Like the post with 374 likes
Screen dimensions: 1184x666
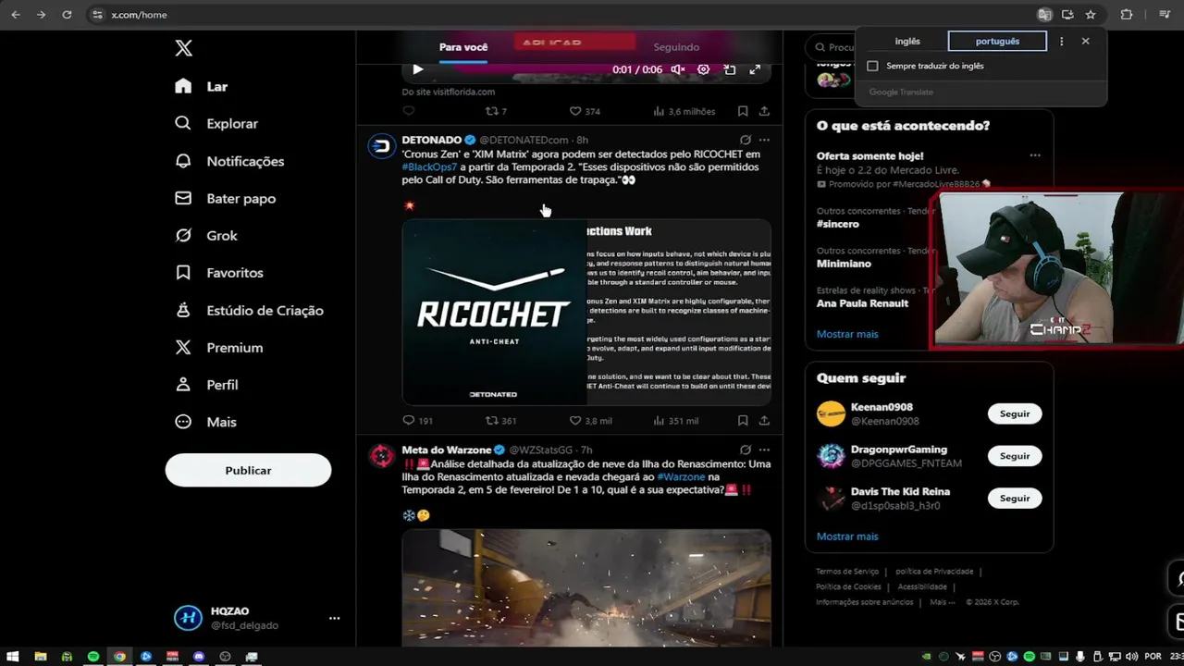click(585, 111)
